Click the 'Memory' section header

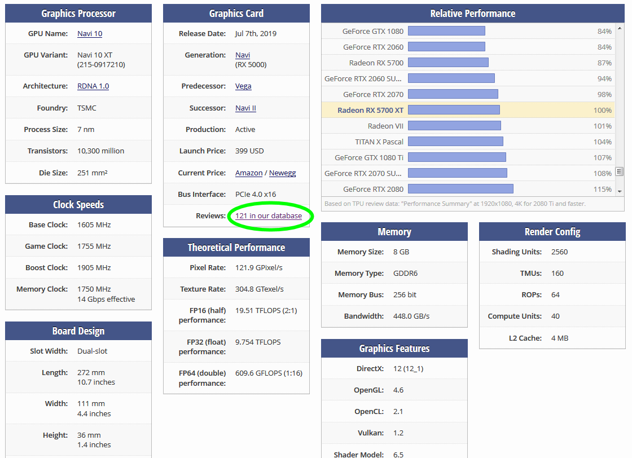pos(394,232)
